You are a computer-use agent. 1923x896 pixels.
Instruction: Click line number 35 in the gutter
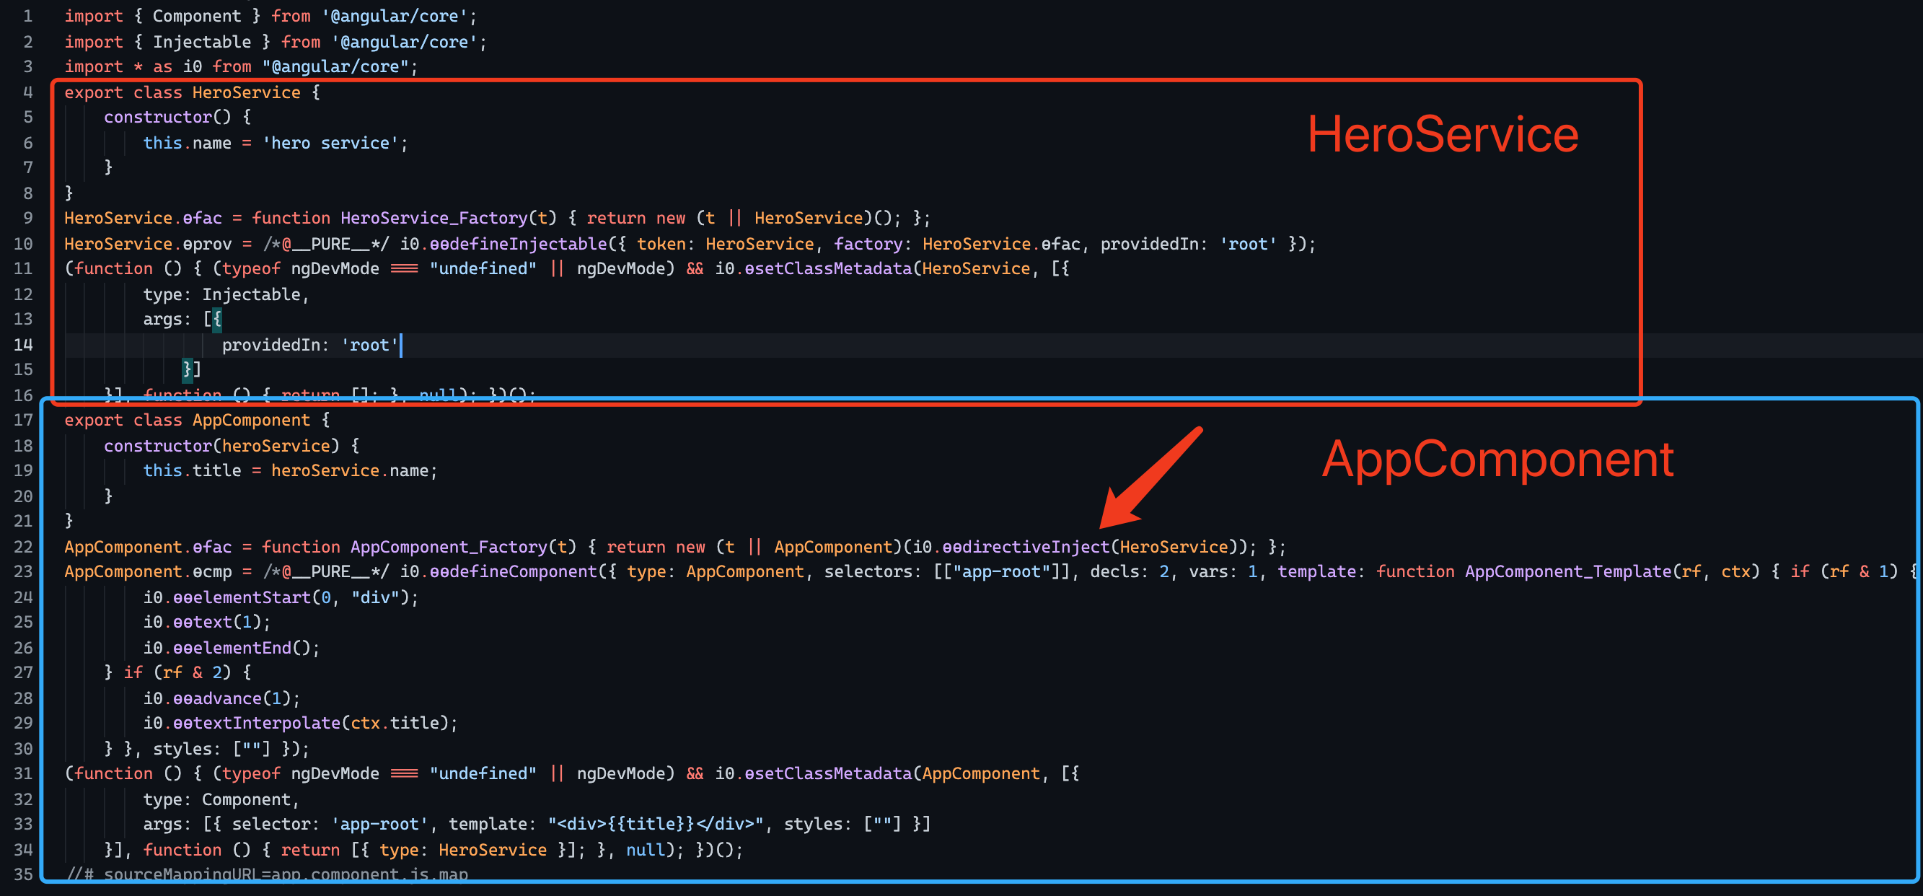pyautogui.click(x=23, y=874)
